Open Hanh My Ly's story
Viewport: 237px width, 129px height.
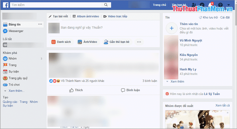click(x=188, y=69)
